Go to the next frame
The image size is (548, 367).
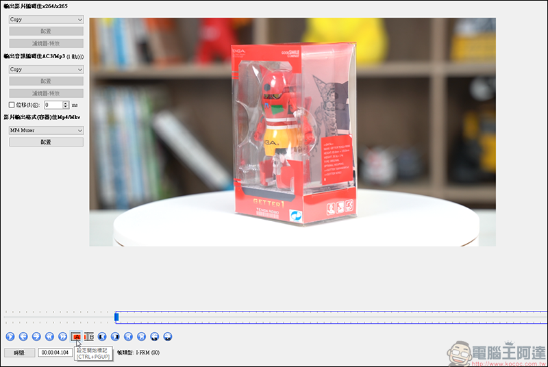(x=36, y=337)
